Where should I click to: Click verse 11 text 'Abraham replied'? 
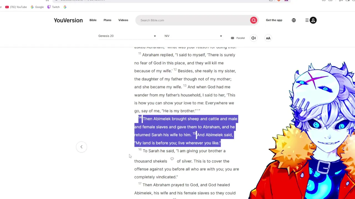pos(158,55)
